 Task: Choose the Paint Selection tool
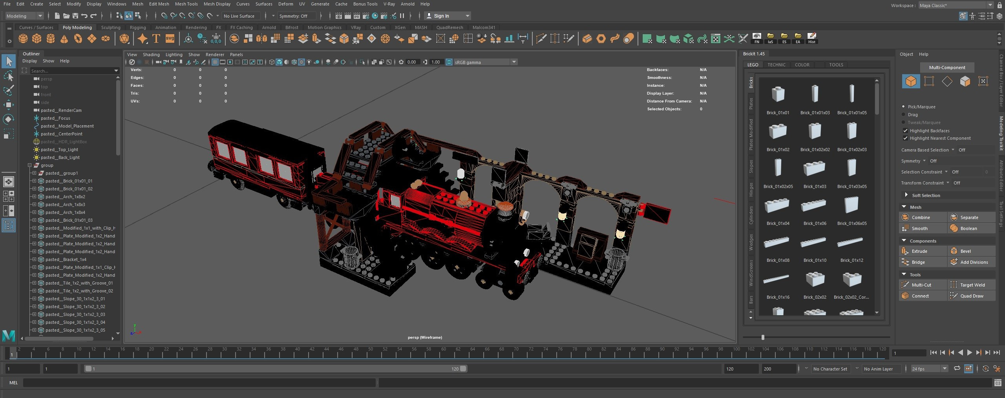[9, 90]
